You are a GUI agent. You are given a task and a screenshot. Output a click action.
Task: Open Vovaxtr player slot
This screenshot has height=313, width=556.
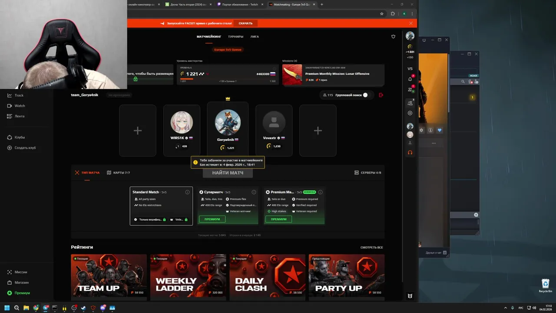pyautogui.click(x=274, y=130)
